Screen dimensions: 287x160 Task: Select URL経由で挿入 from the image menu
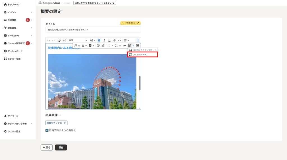pyautogui.click(x=143, y=55)
